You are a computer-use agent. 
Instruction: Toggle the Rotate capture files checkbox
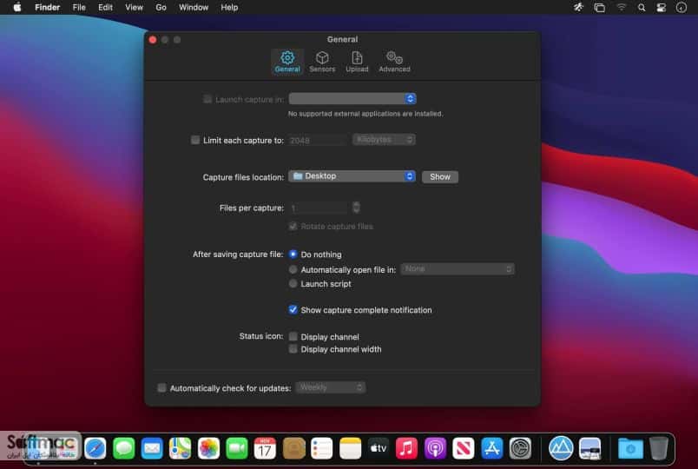pos(293,227)
